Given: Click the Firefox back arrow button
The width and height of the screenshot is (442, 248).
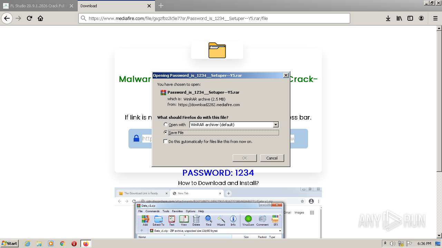Looking at the screenshot, I should 7,18.
